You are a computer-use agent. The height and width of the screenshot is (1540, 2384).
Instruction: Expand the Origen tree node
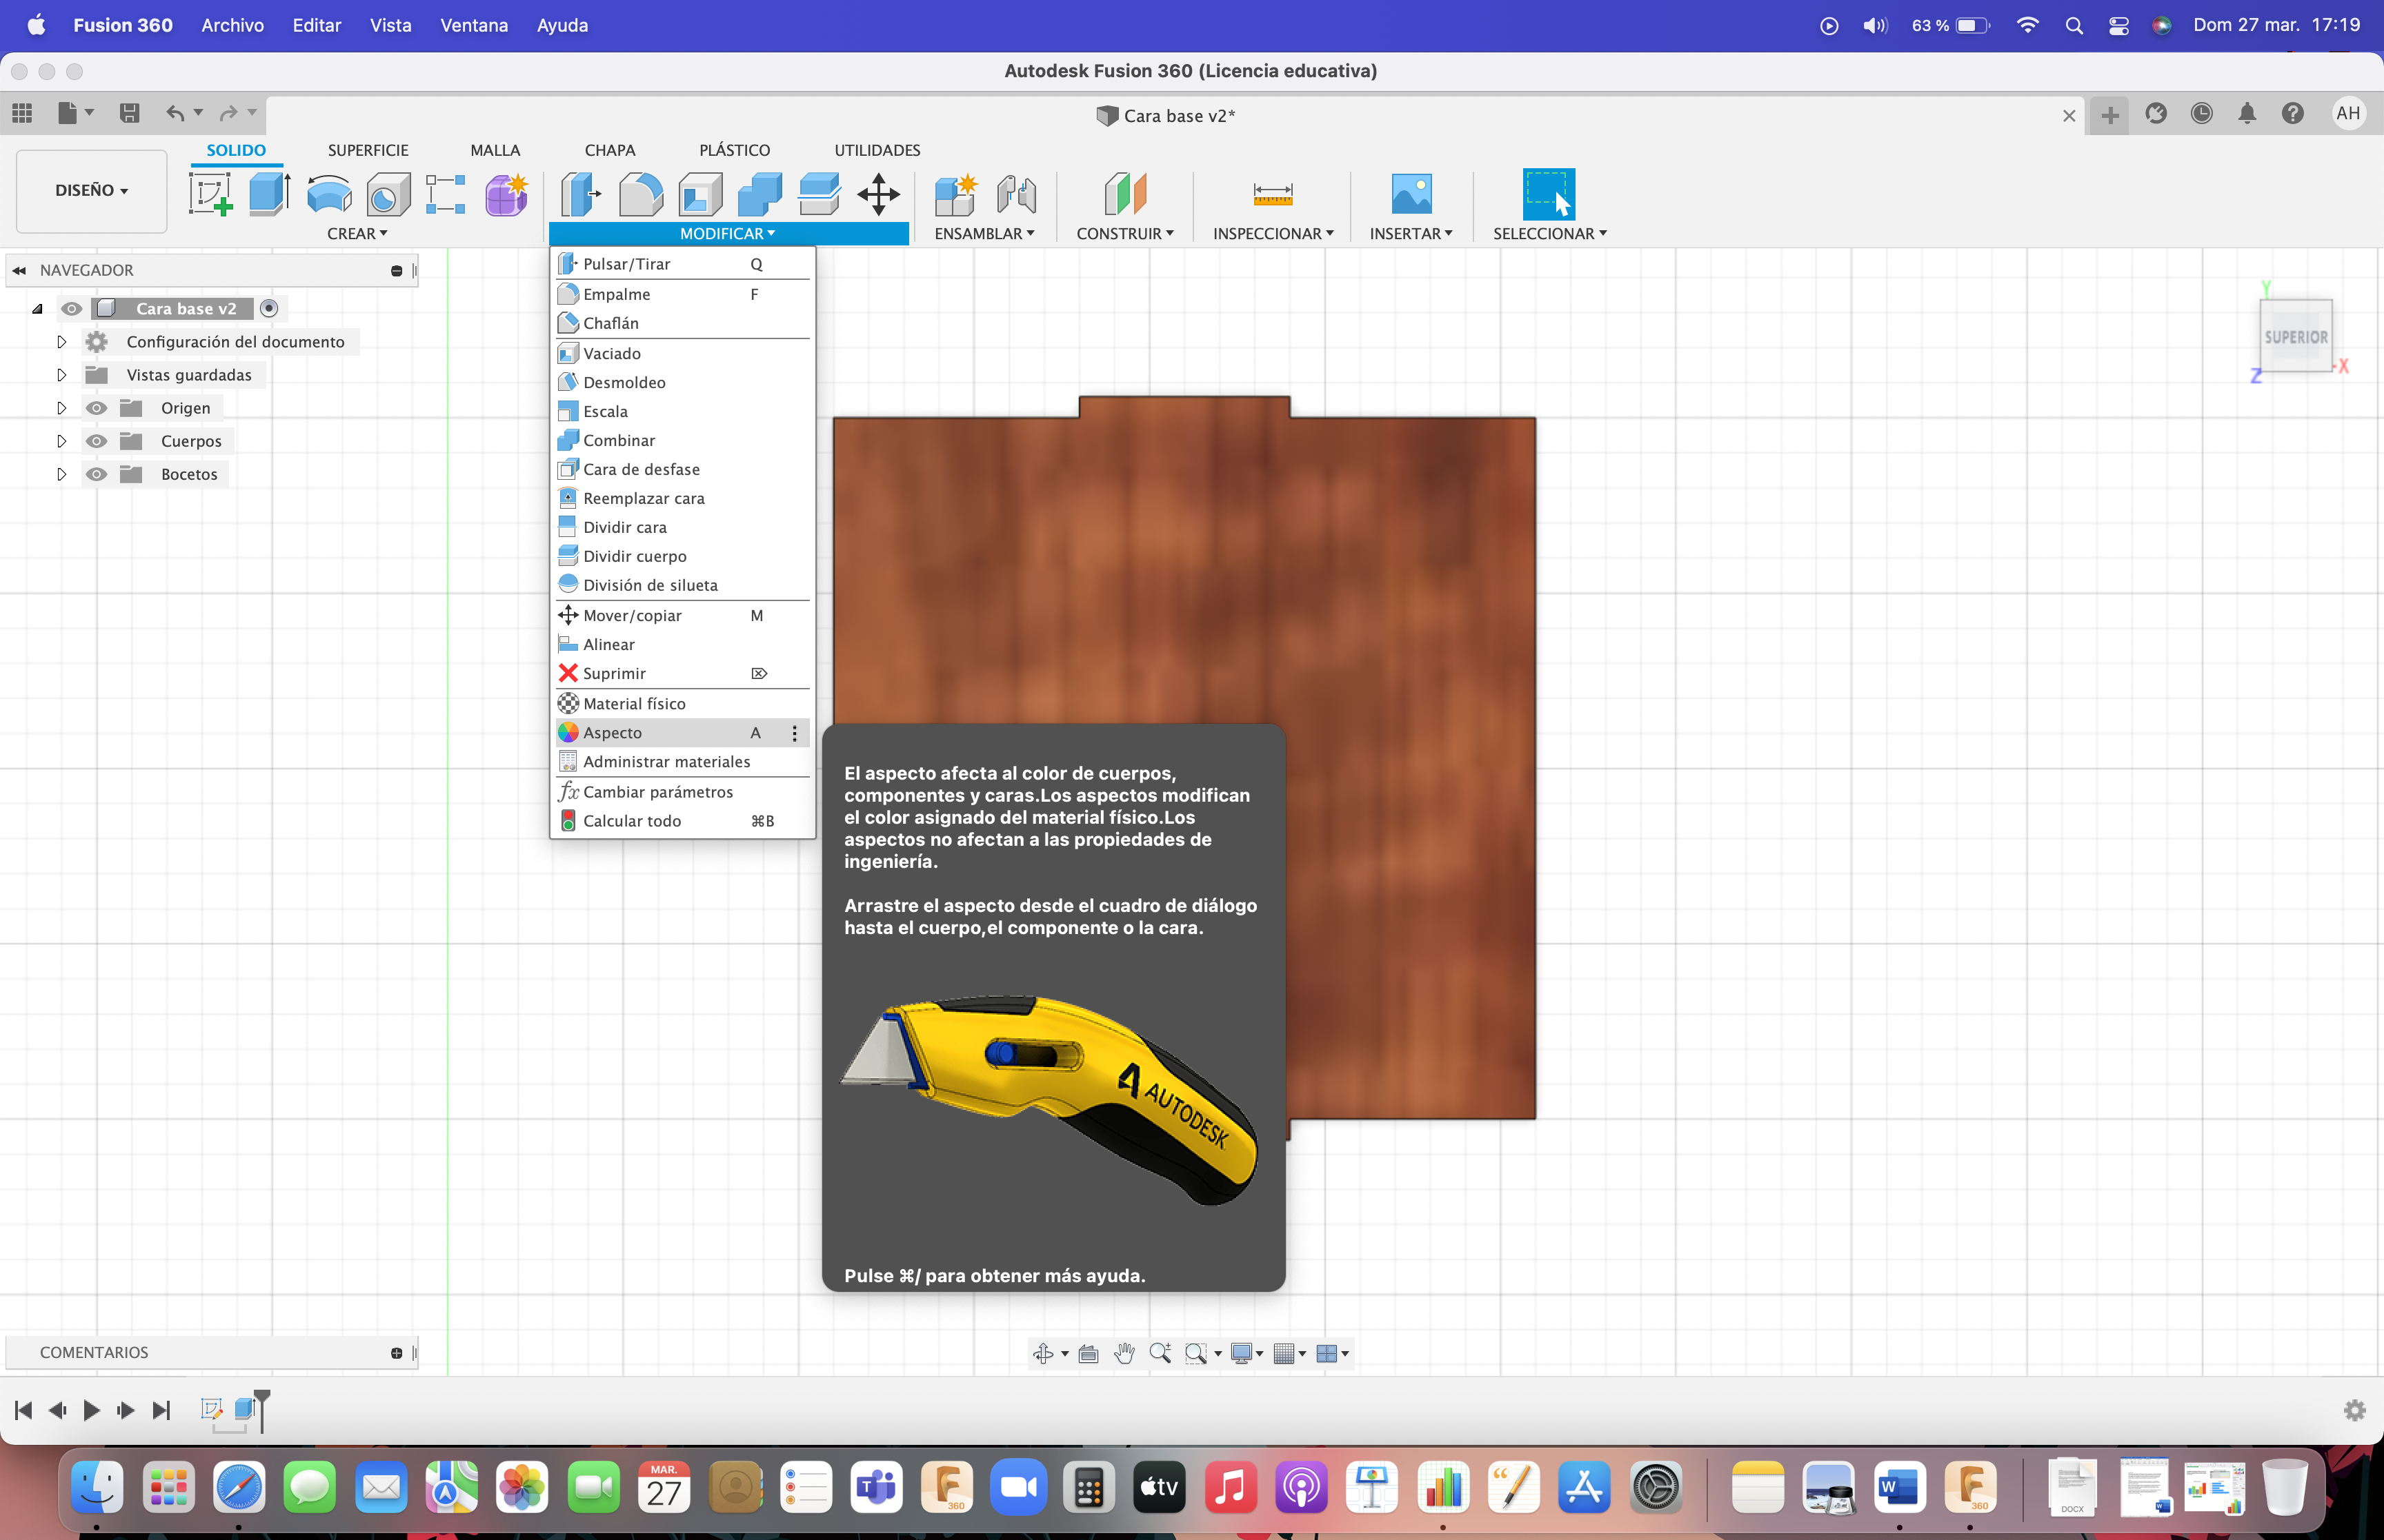click(61, 408)
